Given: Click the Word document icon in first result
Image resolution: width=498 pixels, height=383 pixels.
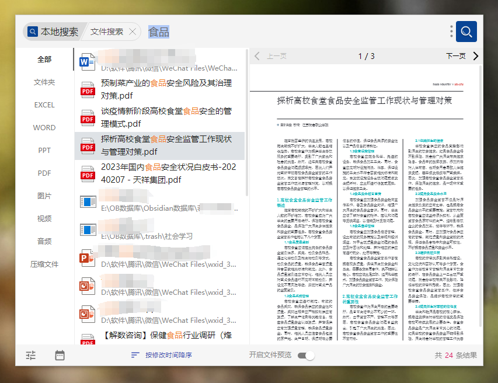Looking at the screenshot, I should tap(88, 62).
